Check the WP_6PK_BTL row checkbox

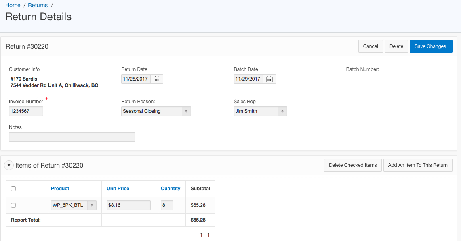tap(13, 205)
